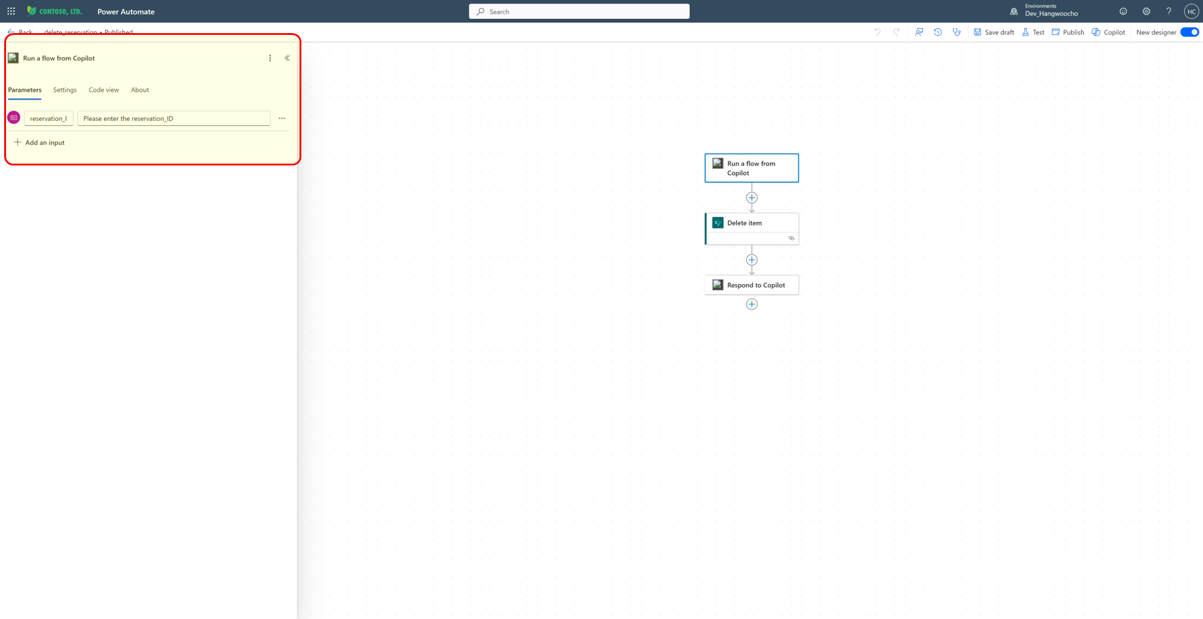Click Save draft

994,32
